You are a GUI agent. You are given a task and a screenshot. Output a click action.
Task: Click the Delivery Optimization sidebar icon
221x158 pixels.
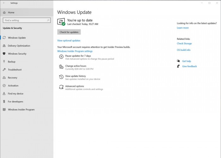4,46
